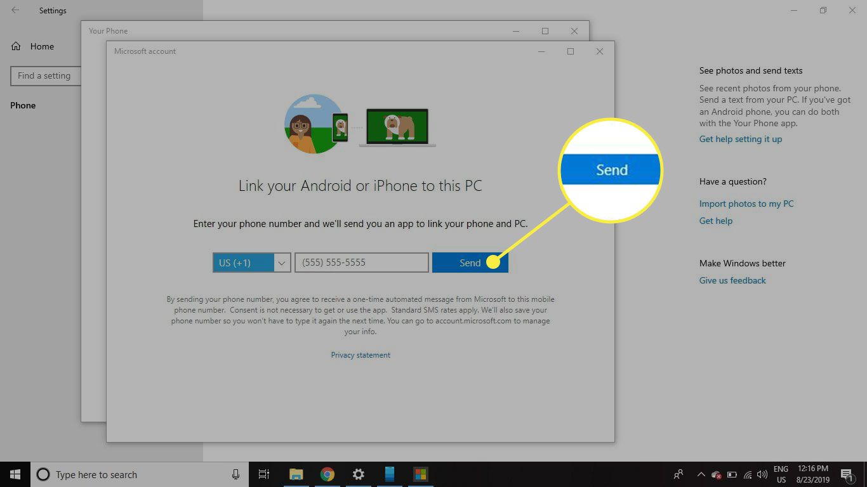Viewport: 867px width, 487px height.
Task: Minimize the Settings window
Action: click(794, 10)
